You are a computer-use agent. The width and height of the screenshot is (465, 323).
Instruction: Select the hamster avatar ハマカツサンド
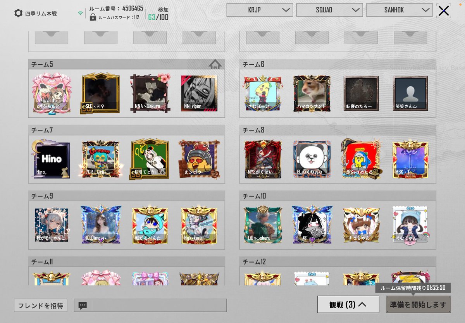312,93
